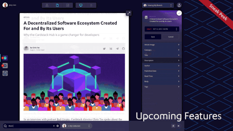Expand the Read Time field

pyautogui.click(x=162, y=76)
